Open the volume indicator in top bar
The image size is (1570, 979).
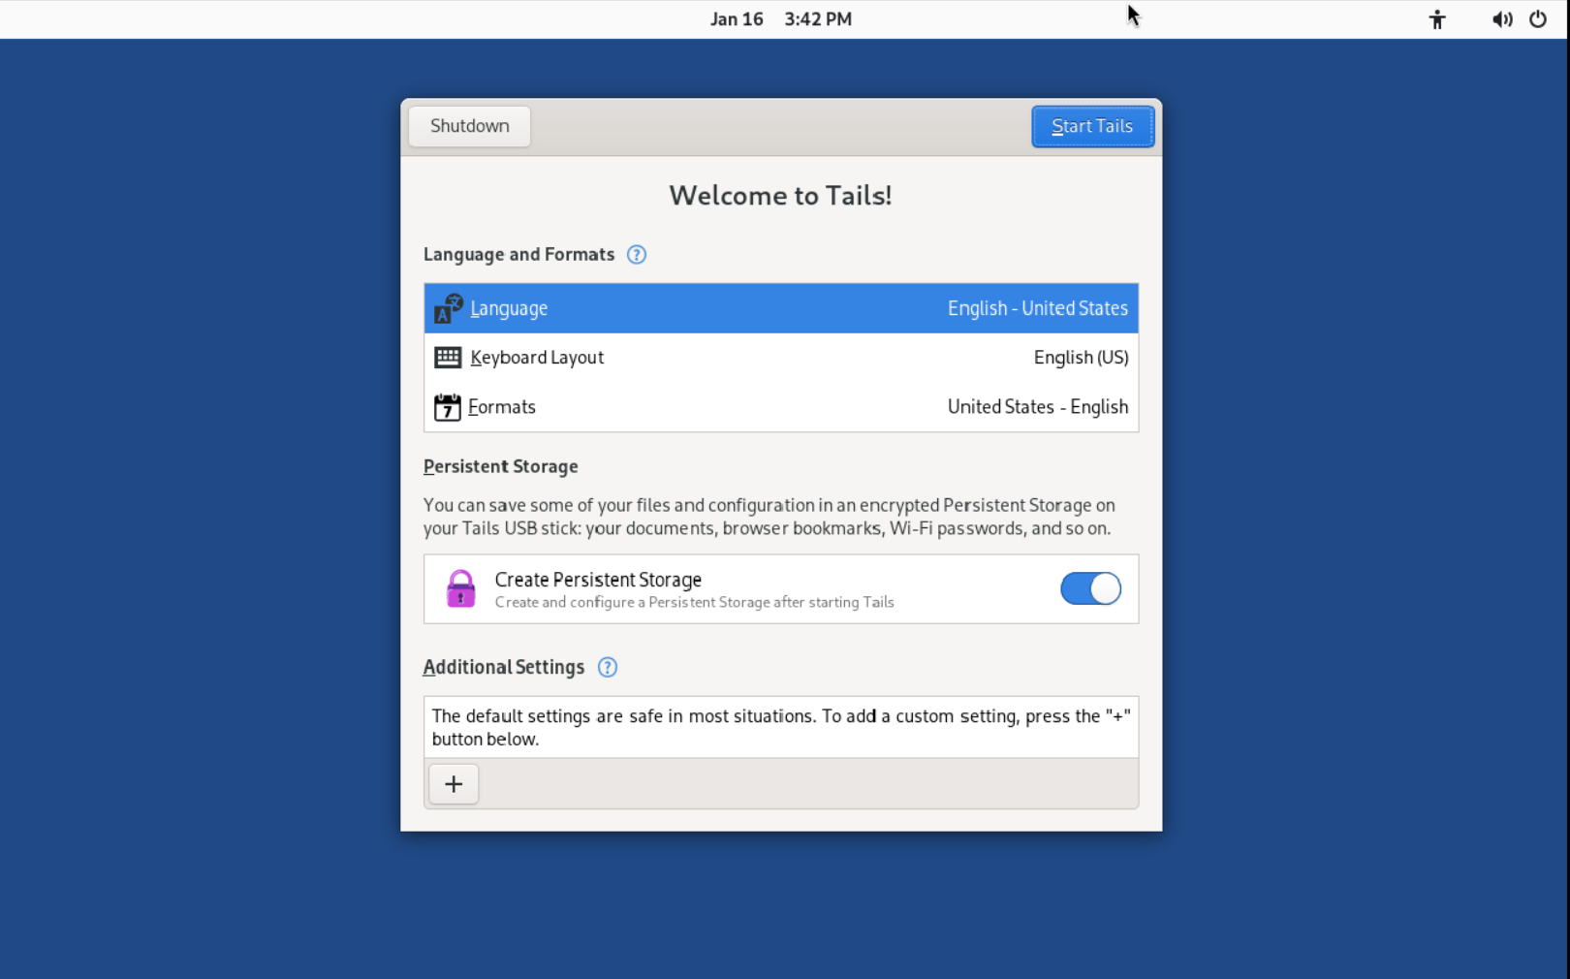[1502, 19]
